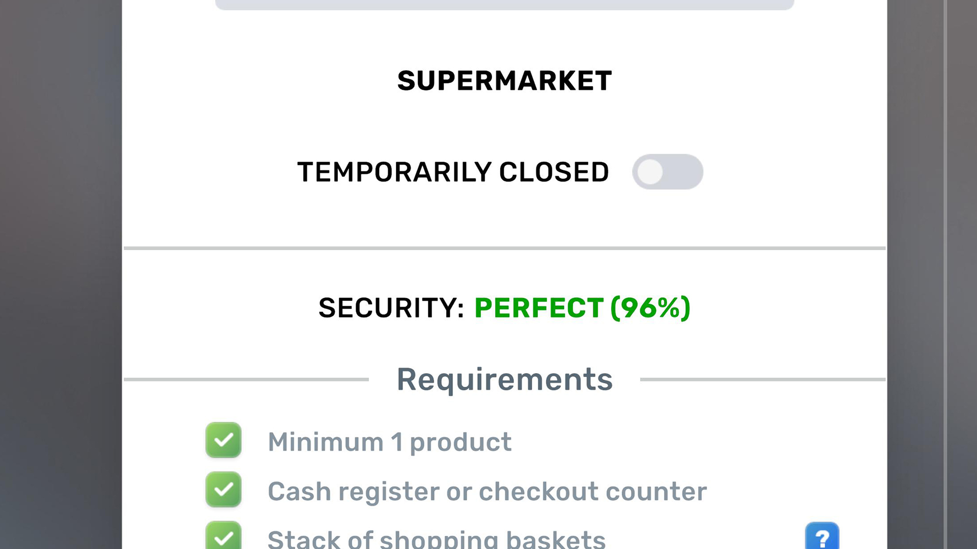Click the blurred background left of the panel

[61, 274]
